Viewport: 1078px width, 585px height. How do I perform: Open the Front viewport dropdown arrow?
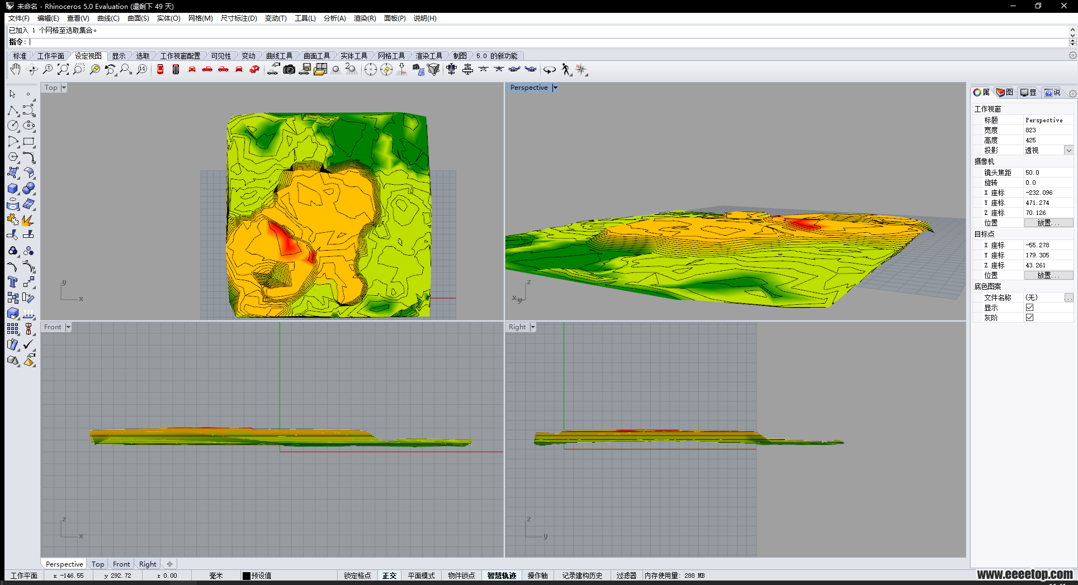pyautogui.click(x=68, y=327)
